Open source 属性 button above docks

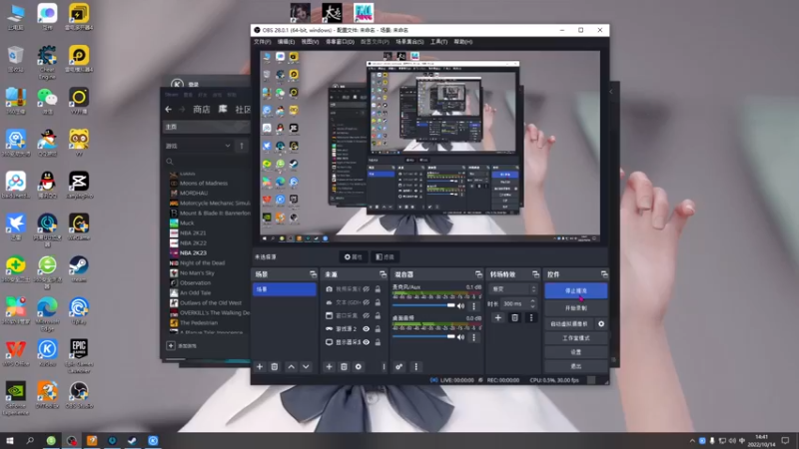coord(354,257)
